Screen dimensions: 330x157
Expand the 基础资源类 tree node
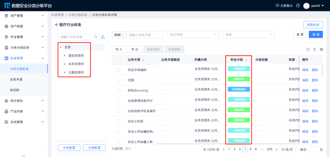pos(64,55)
